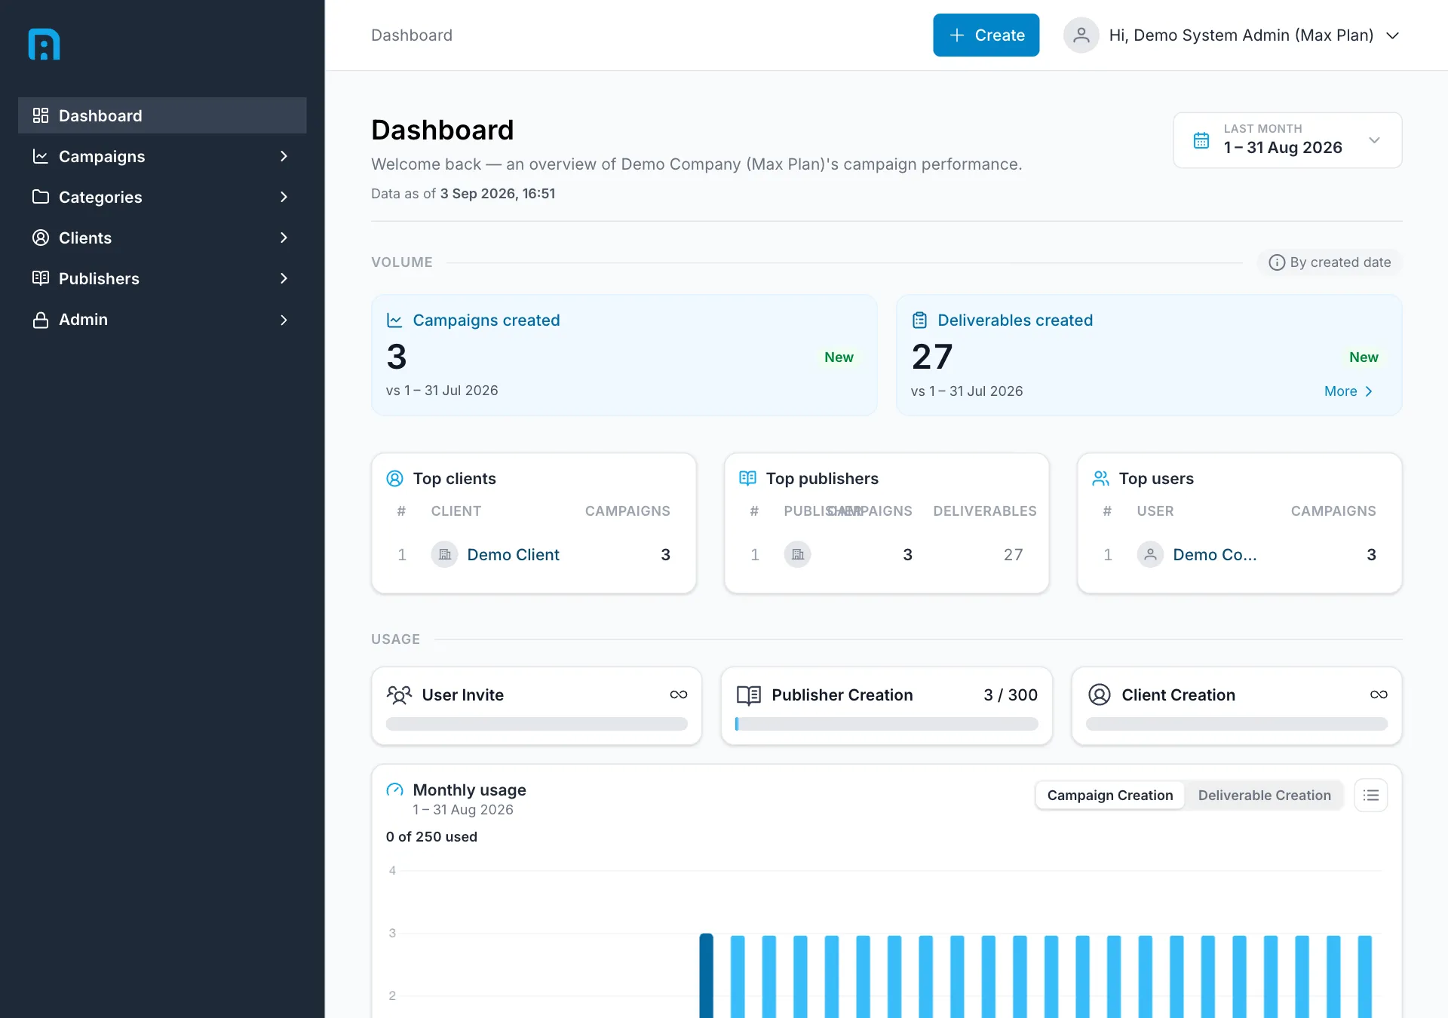Screen dimensions: 1448x1018
Task: Click the Campaigns chart icon in sidebar
Action: point(41,156)
